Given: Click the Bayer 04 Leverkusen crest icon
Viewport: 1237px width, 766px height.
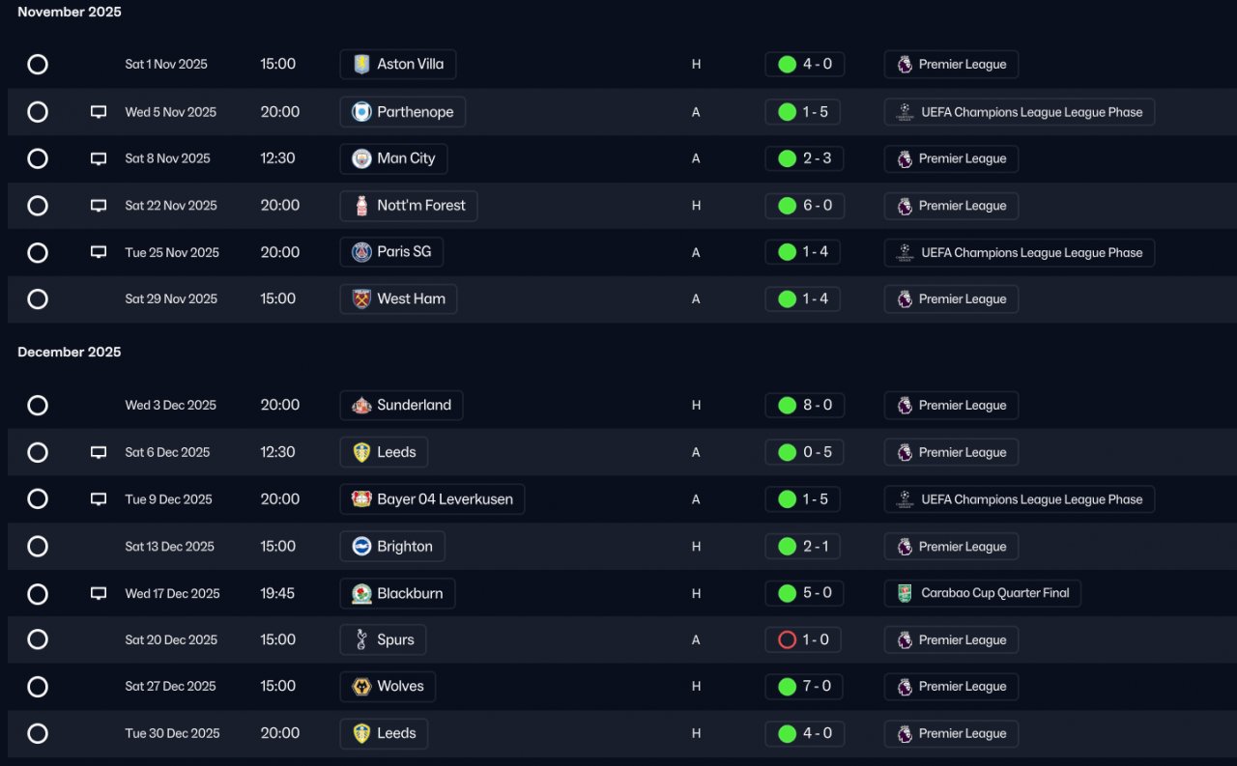Looking at the screenshot, I should [361, 499].
